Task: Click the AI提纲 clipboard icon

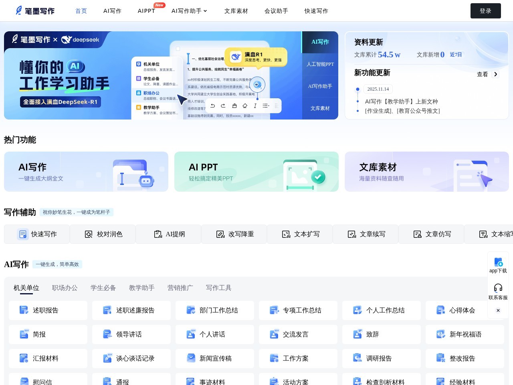Action: [158, 234]
